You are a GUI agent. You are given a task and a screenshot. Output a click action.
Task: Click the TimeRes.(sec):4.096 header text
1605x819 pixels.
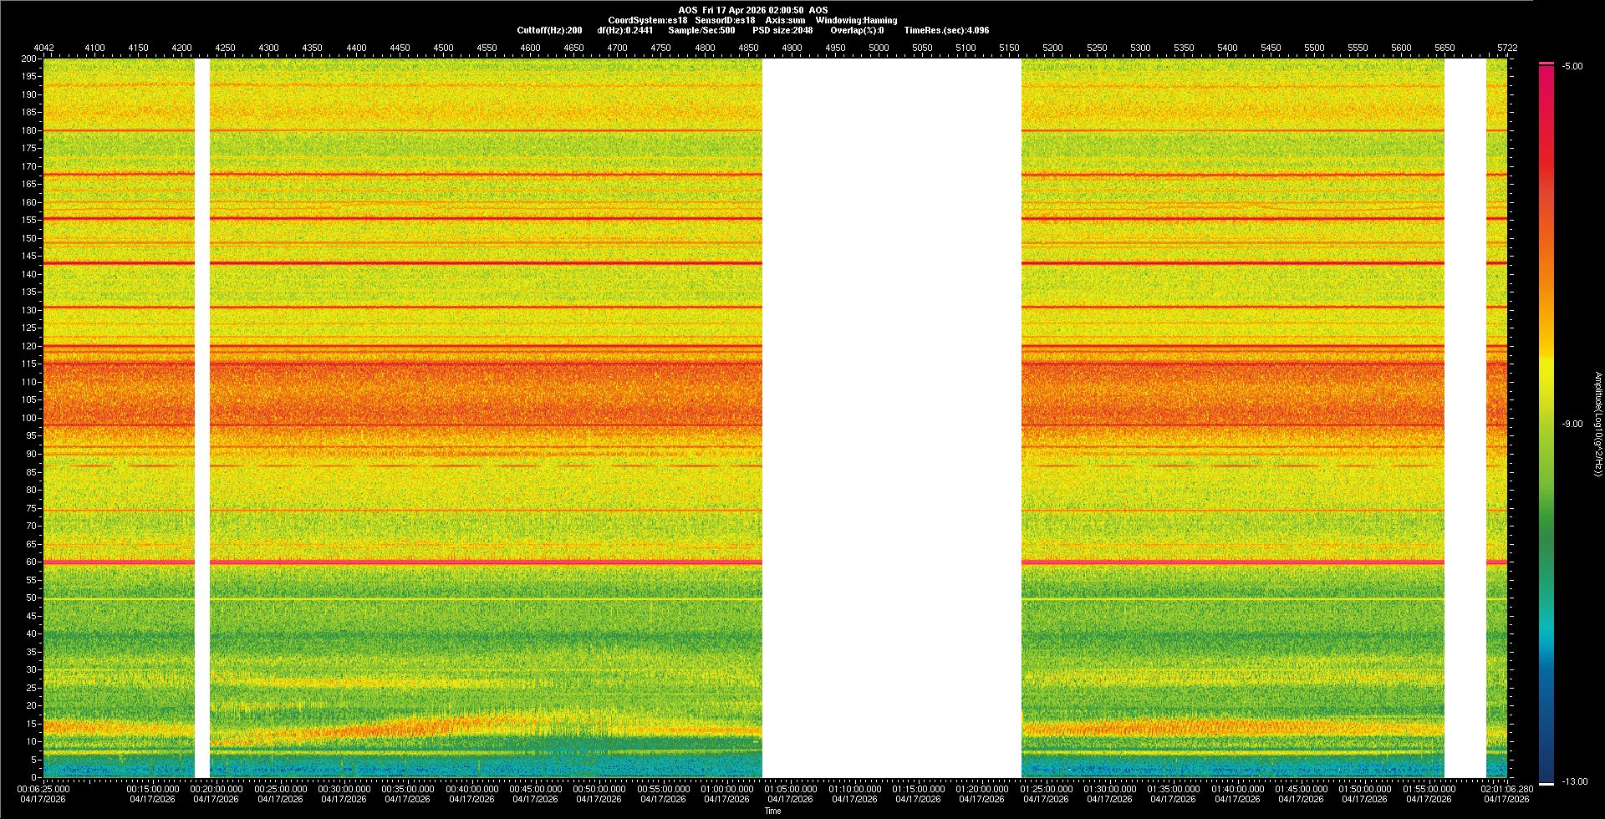[946, 30]
